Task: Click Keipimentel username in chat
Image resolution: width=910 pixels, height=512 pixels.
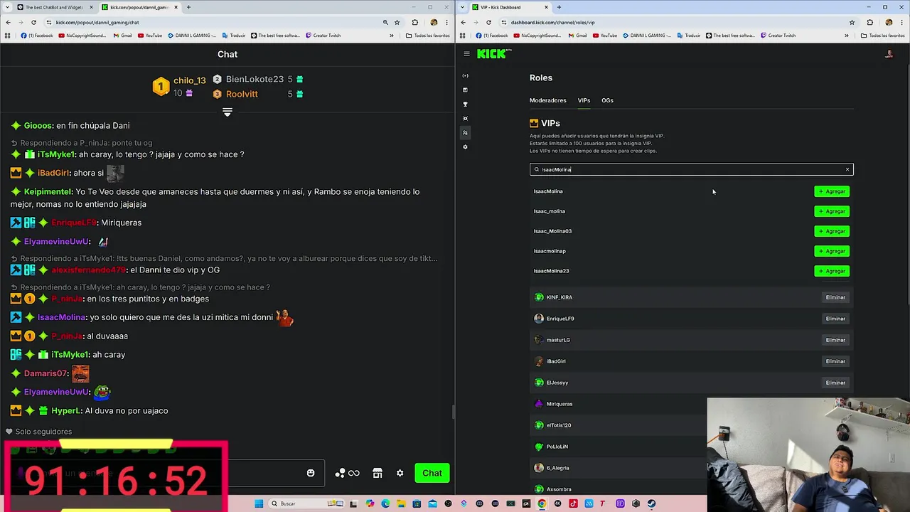Action: pyautogui.click(x=48, y=191)
